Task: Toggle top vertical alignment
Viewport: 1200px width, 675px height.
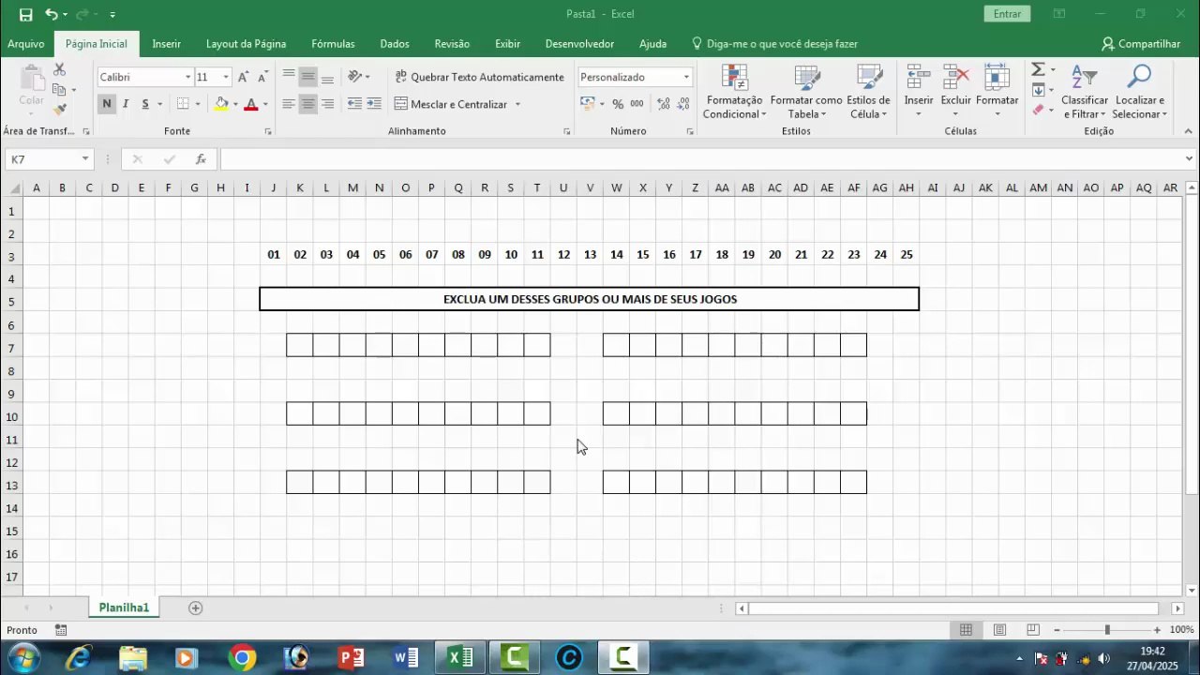Action: coord(289,77)
